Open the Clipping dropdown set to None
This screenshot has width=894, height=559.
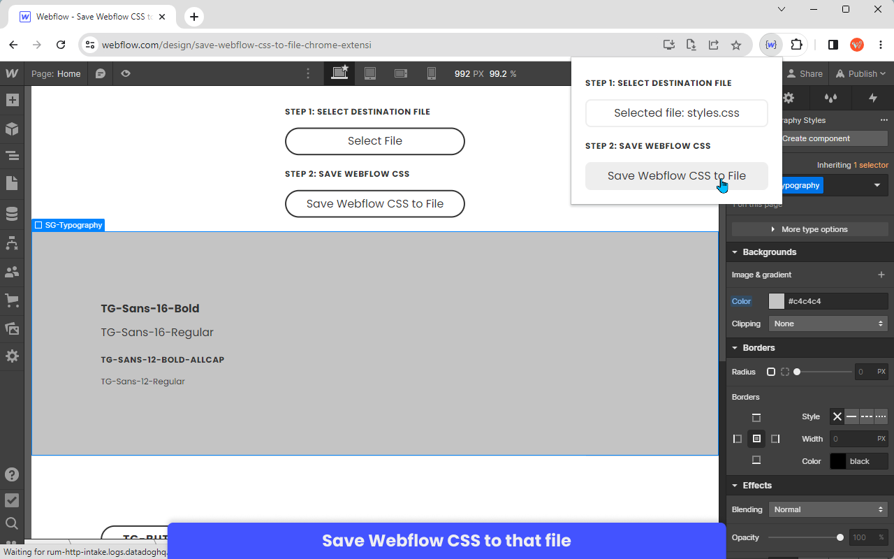[x=828, y=323]
